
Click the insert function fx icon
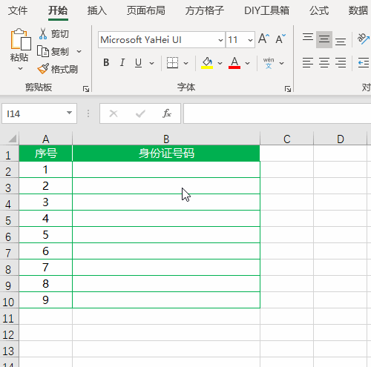click(x=167, y=113)
